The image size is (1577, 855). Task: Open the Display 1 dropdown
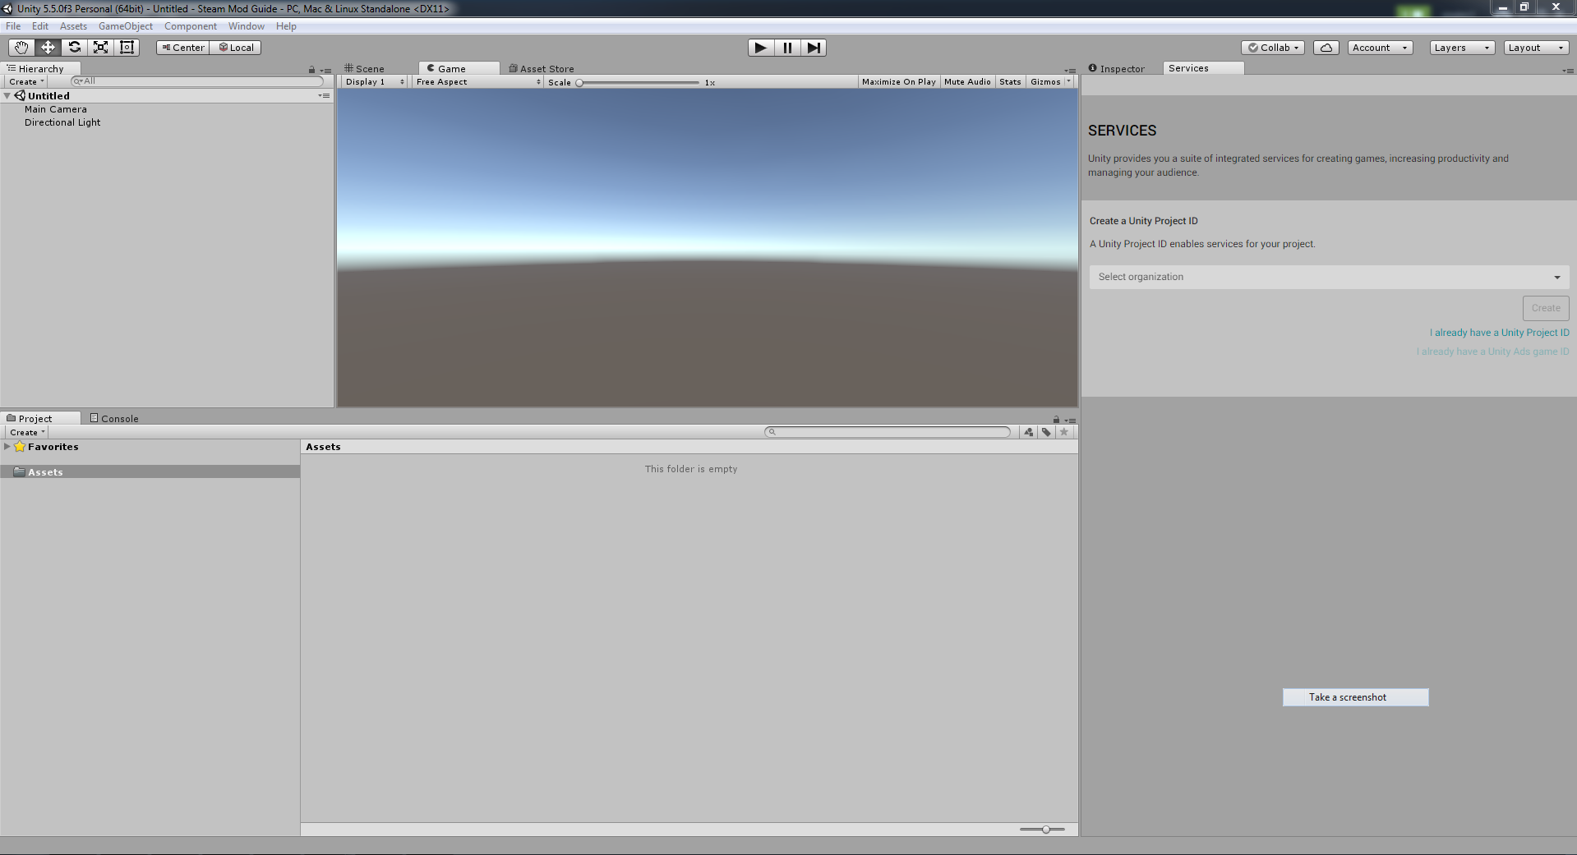(375, 82)
